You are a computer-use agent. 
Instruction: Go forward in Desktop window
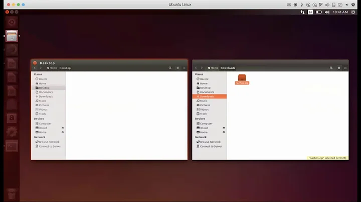[x=41, y=68]
